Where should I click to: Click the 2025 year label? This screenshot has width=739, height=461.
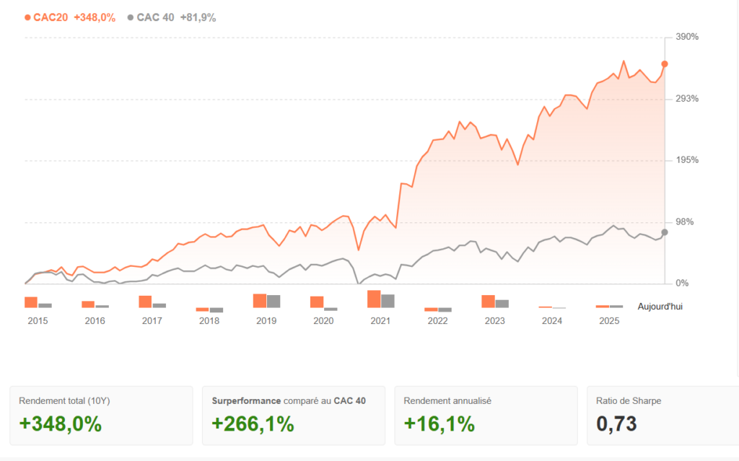[x=610, y=321]
